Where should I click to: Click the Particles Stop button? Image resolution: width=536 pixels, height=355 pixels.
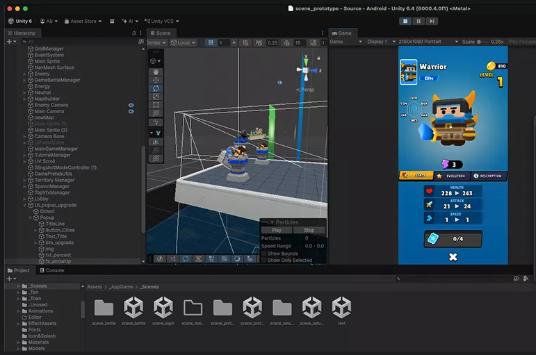click(x=309, y=230)
